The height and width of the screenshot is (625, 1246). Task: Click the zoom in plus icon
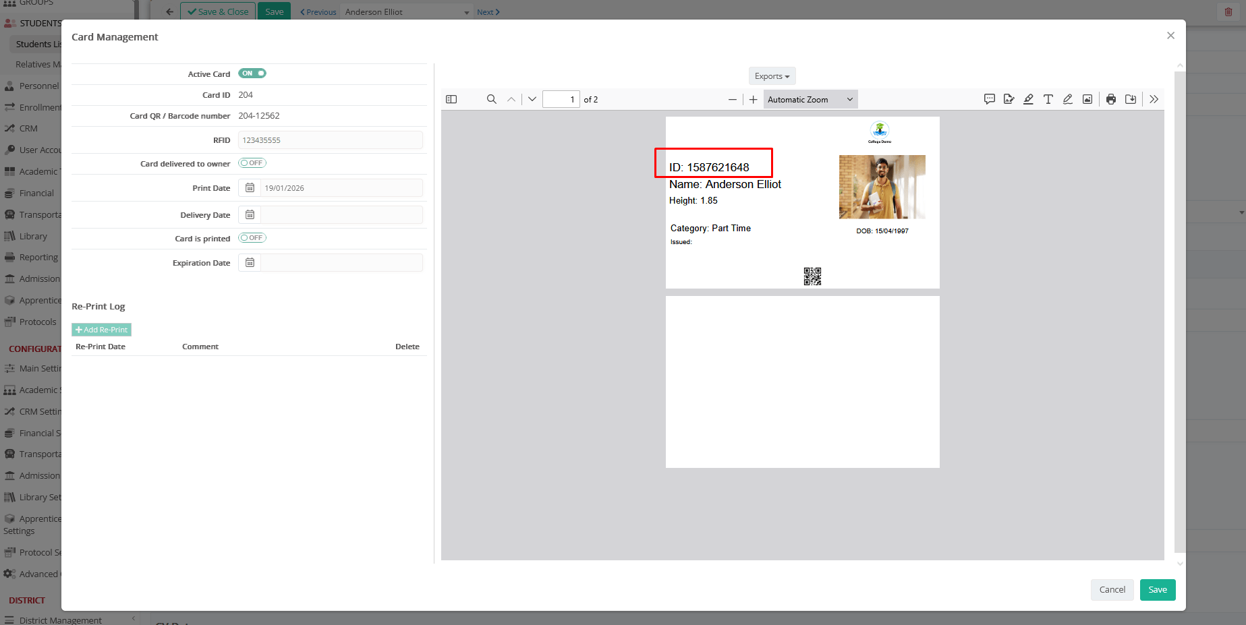[x=753, y=99]
